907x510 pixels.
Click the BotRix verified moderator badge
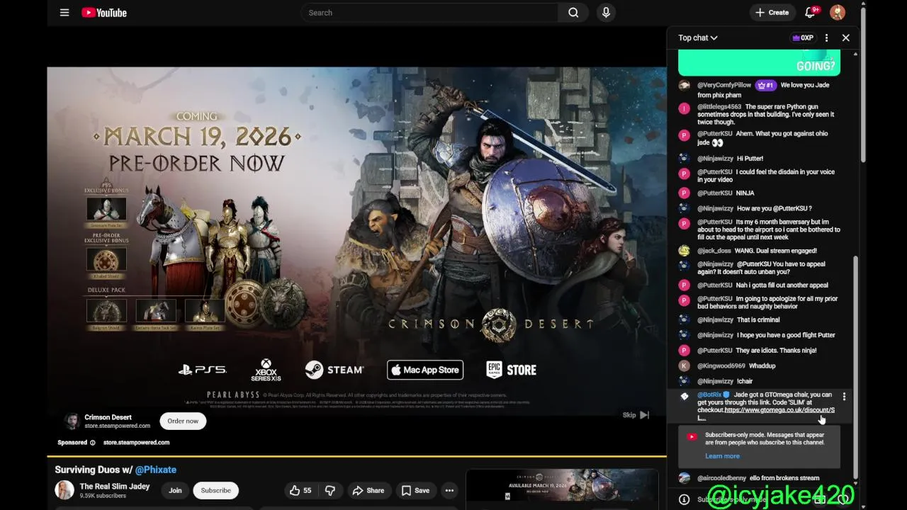pos(726,395)
